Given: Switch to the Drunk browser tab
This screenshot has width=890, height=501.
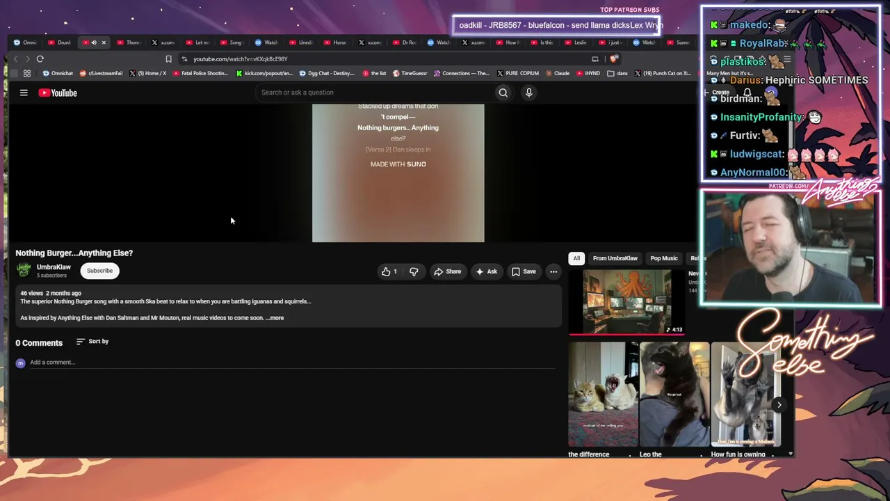Looking at the screenshot, I should point(60,42).
